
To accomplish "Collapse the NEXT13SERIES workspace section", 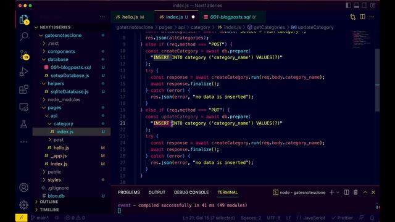I will tap(72, 27).
